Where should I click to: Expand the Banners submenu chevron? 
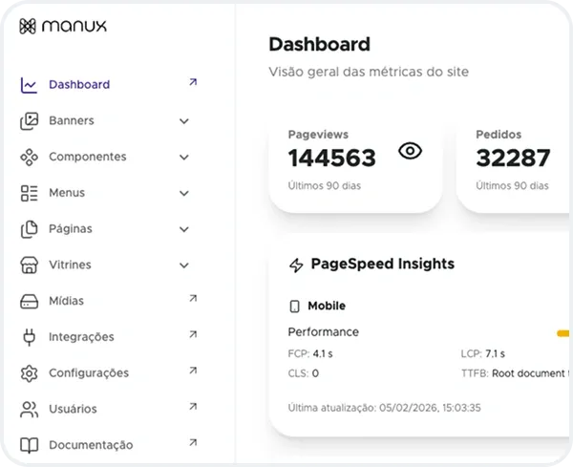pyautogui.click(x=184, y=121)
